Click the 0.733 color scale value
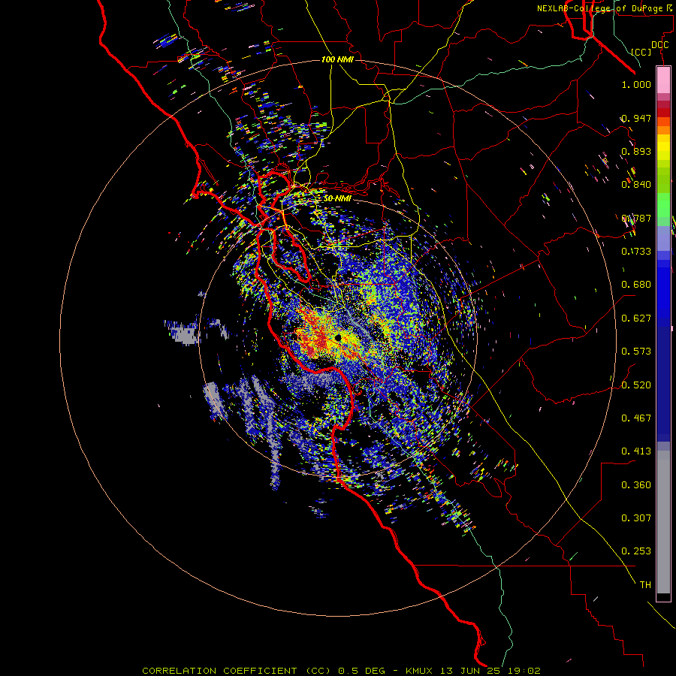The height and width of the screenshot is (676, 676). (636, 252)
